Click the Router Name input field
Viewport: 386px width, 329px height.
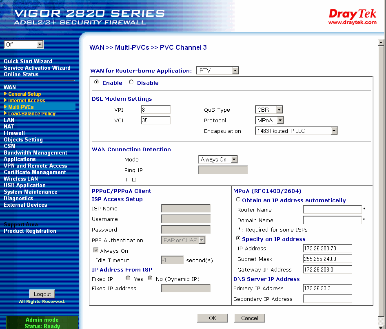332,210
